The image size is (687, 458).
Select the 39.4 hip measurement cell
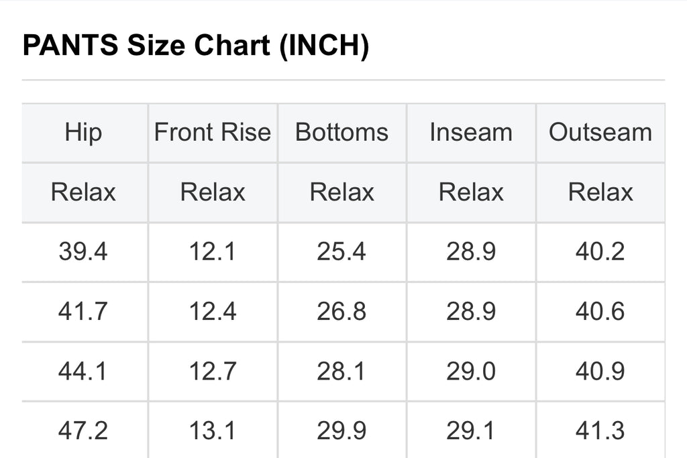[x=83, y=252]
